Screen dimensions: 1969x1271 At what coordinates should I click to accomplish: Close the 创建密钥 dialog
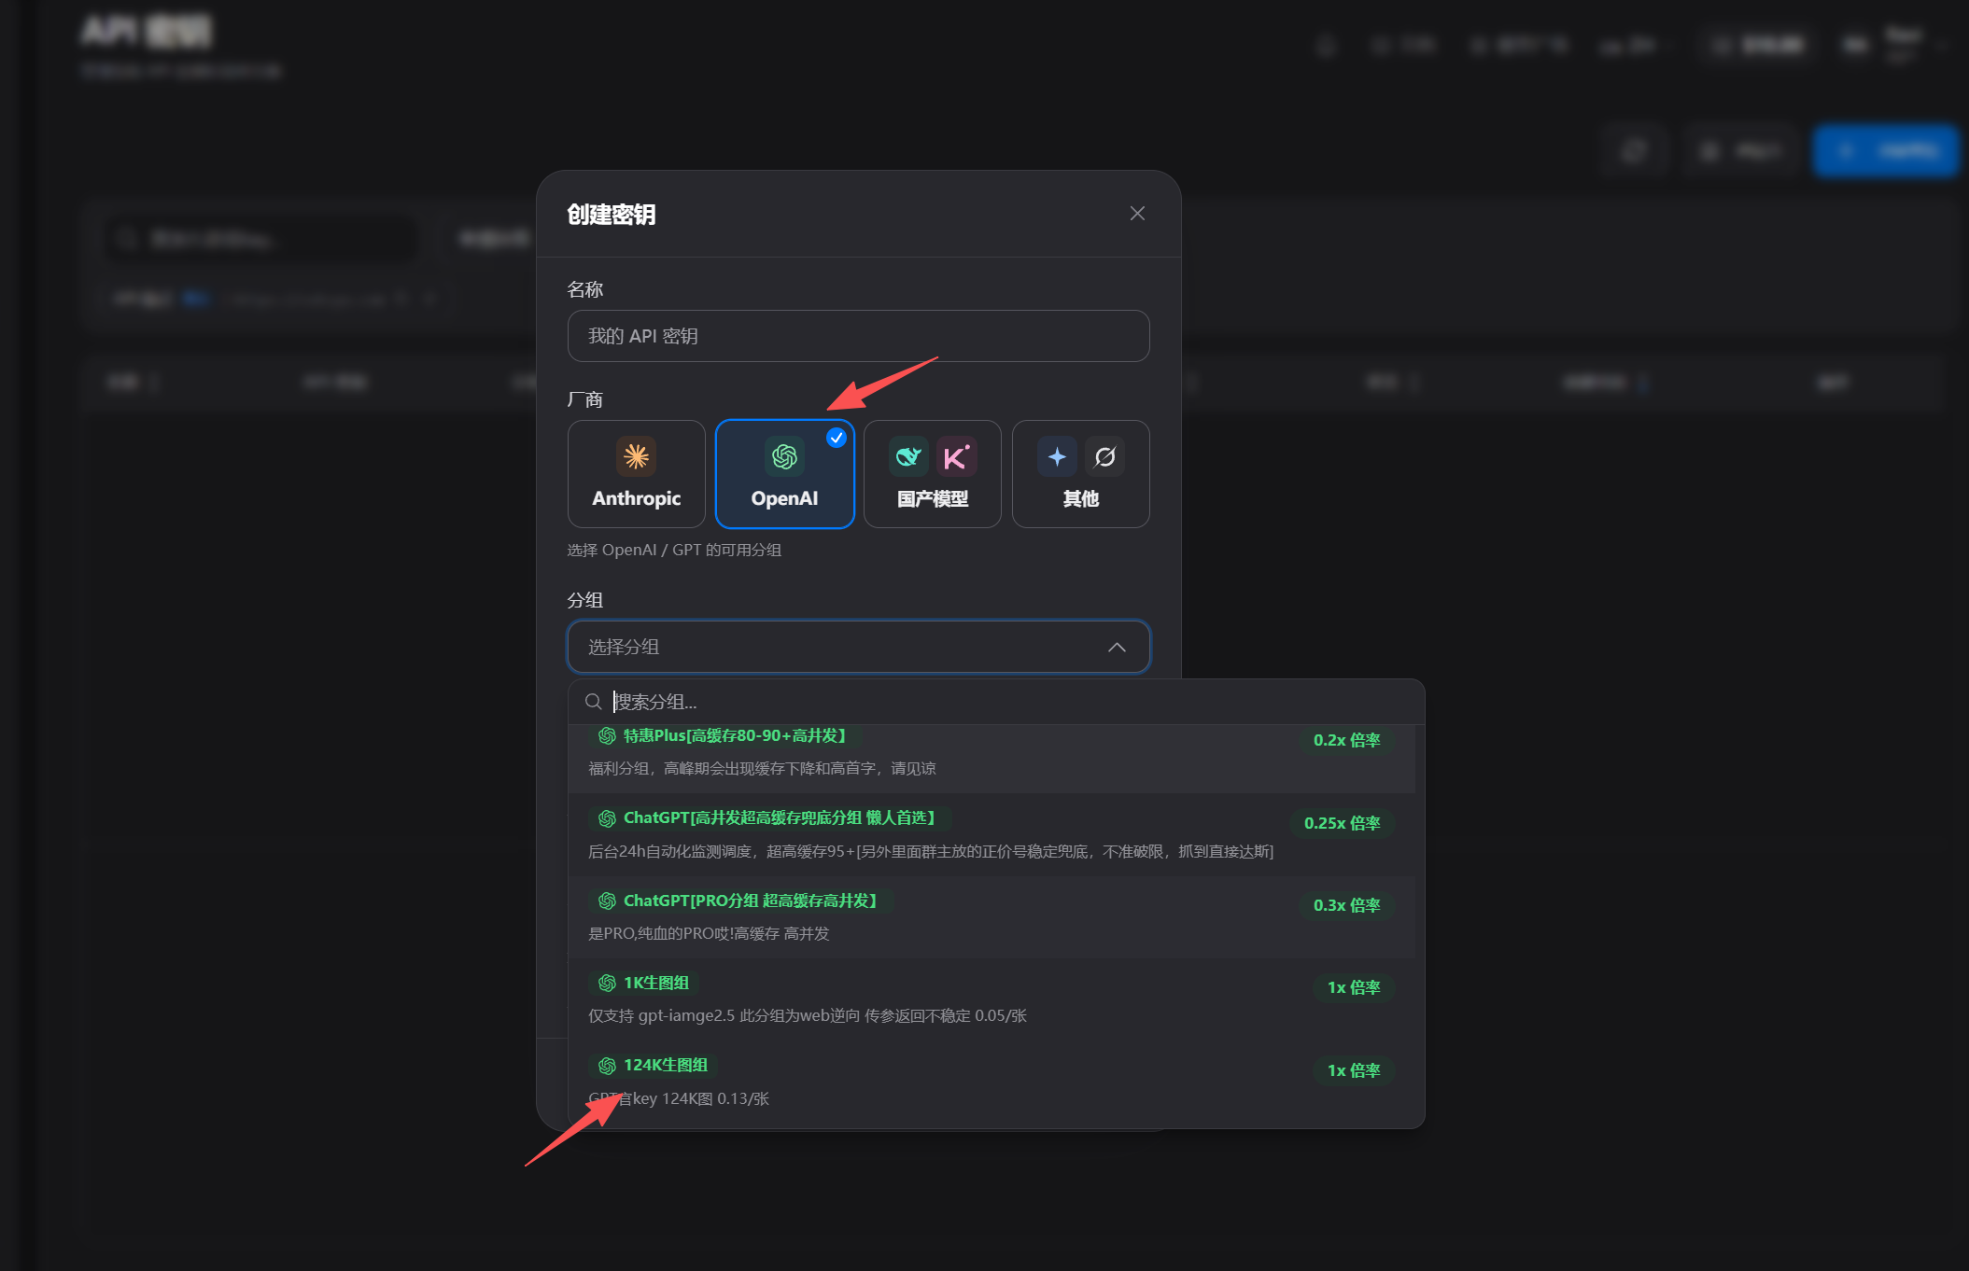[x=1136, y=214]
